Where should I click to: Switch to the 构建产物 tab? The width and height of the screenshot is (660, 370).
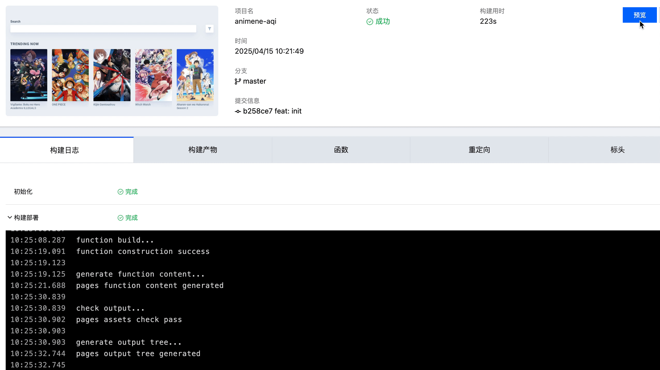point(203,150)
